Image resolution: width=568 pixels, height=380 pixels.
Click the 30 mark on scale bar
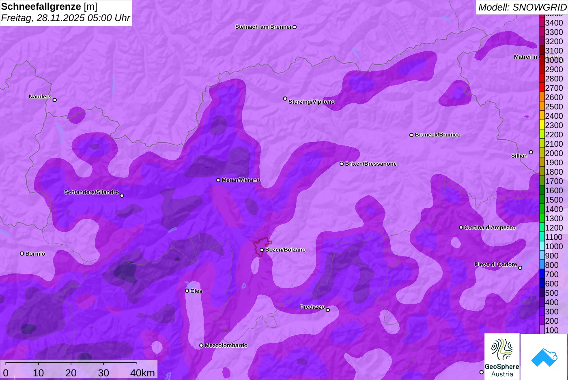(x=103, y=373)
